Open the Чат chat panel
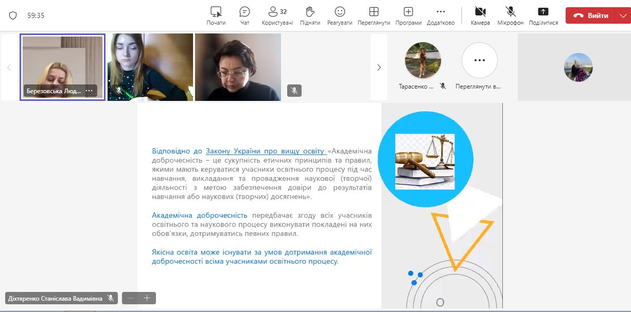Viewport: 631px width, 312px height. tap(245, 16)
